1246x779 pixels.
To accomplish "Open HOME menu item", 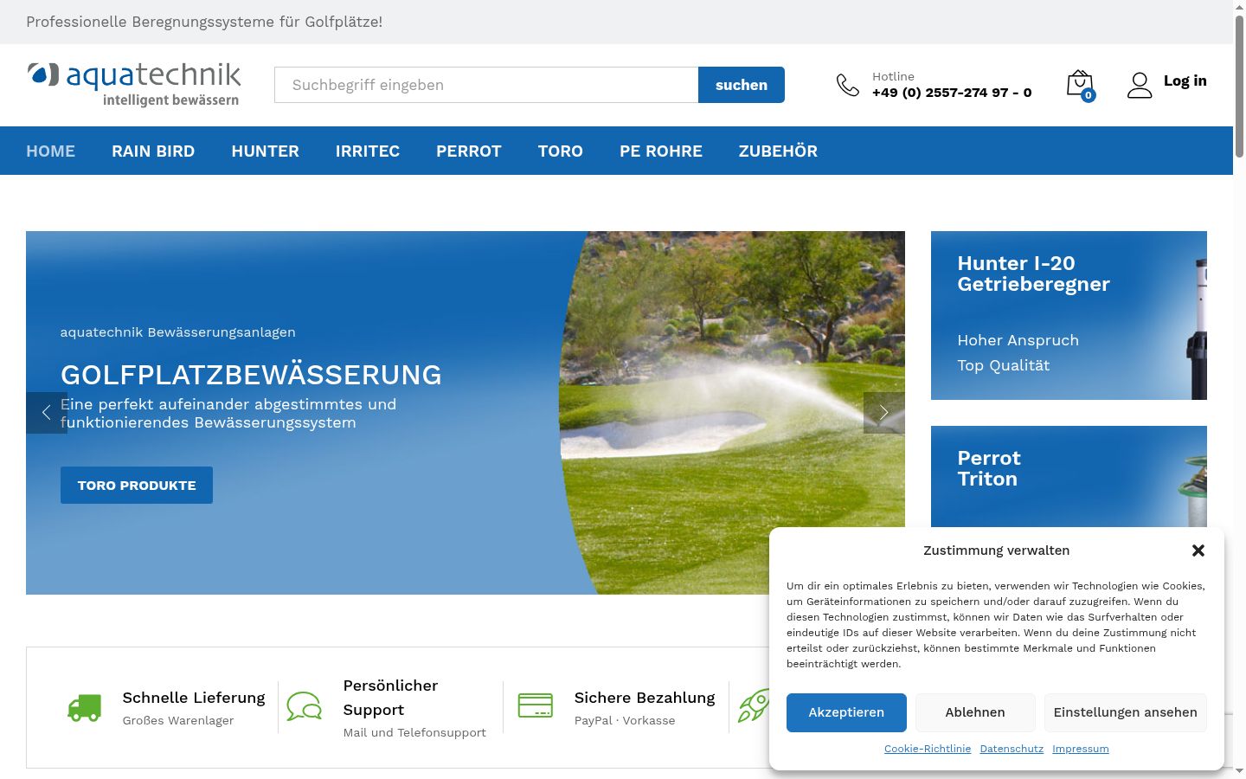I will [50, 151].
